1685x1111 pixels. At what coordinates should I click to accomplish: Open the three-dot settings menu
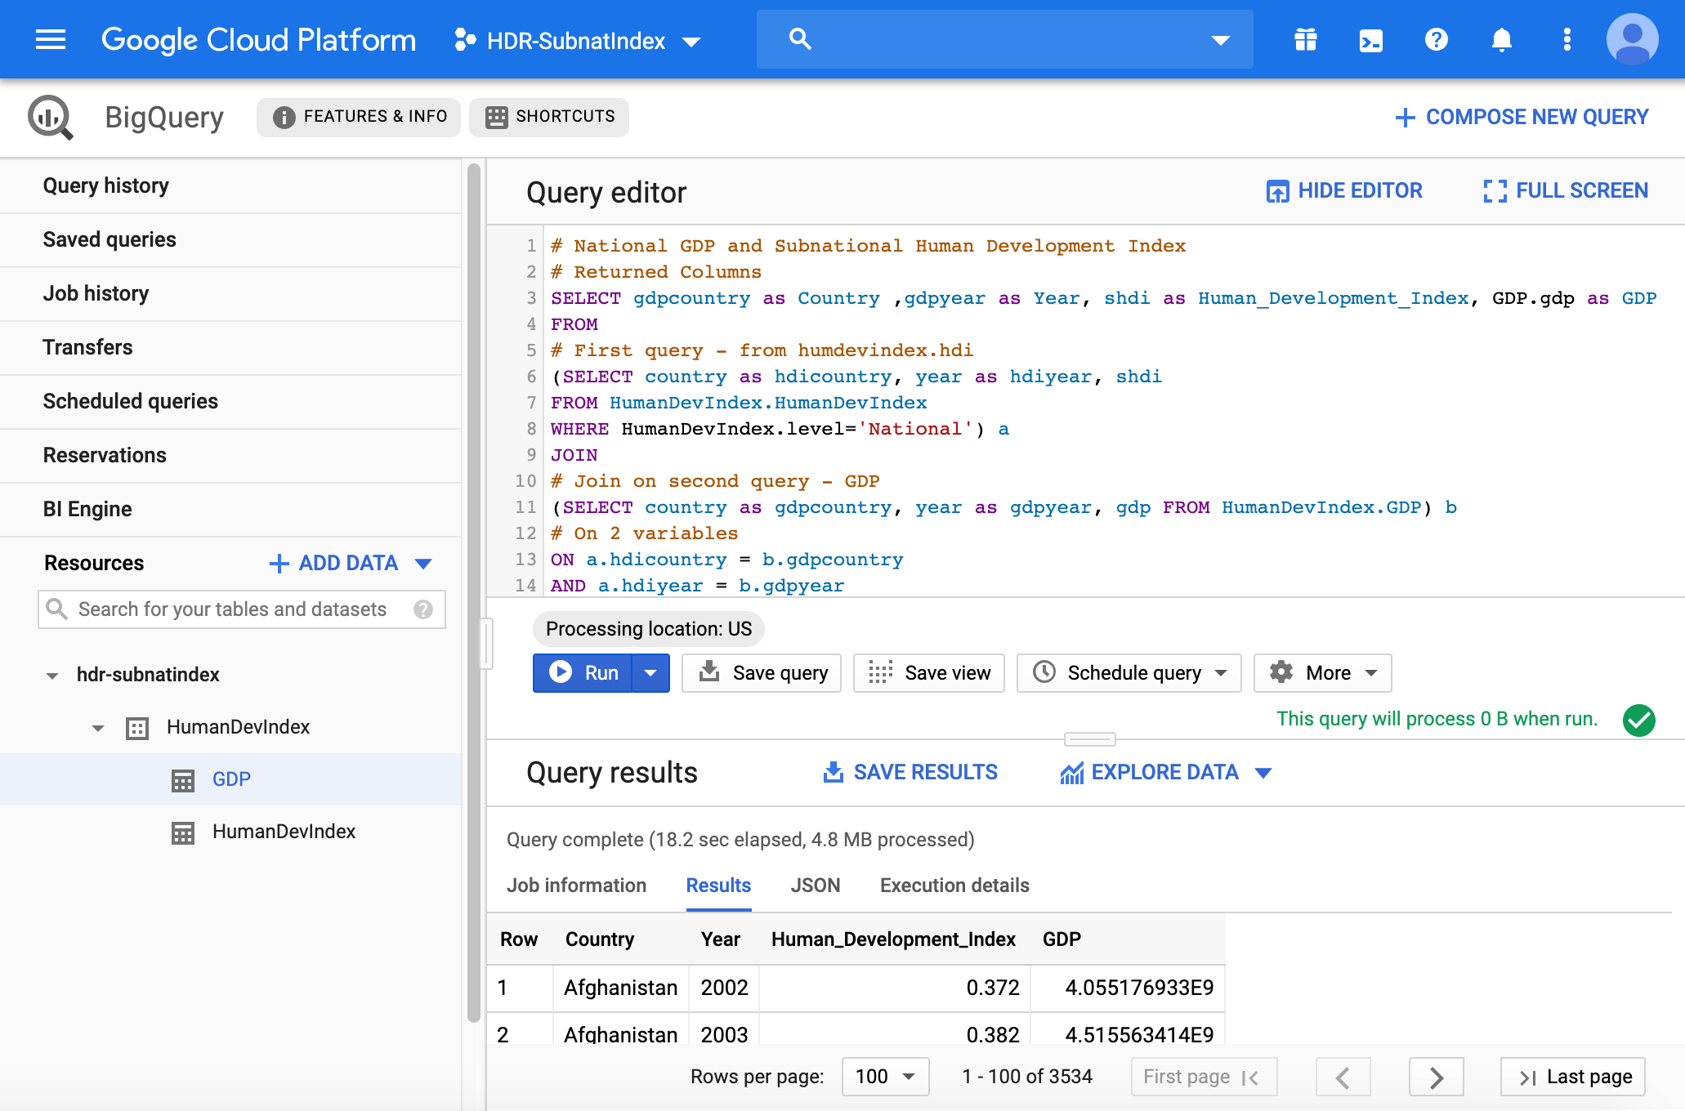(x=1567, y=39)
